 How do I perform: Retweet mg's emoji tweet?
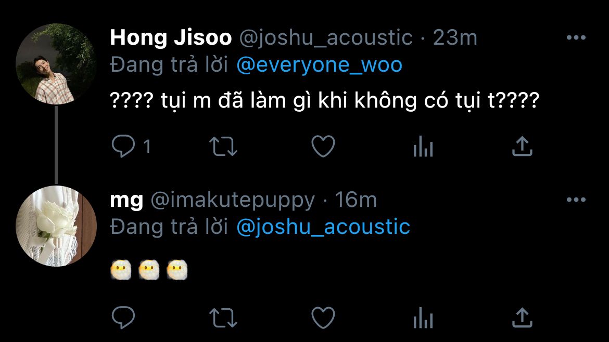[x=223, y=318]
